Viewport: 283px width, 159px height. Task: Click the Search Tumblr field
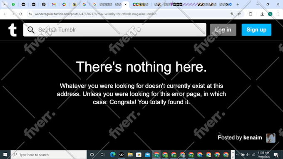[x=114, y=30]
